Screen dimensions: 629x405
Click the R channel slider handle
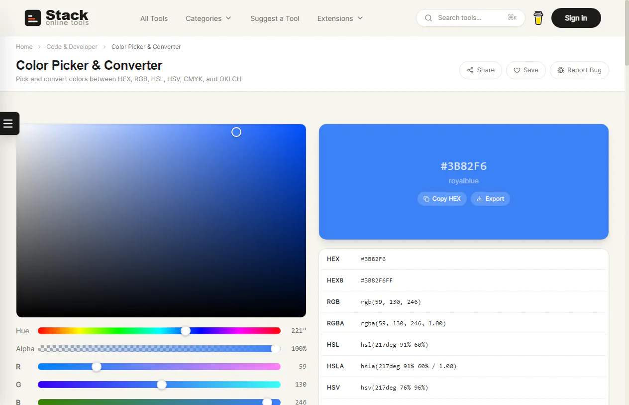click(x=97, y=367)
